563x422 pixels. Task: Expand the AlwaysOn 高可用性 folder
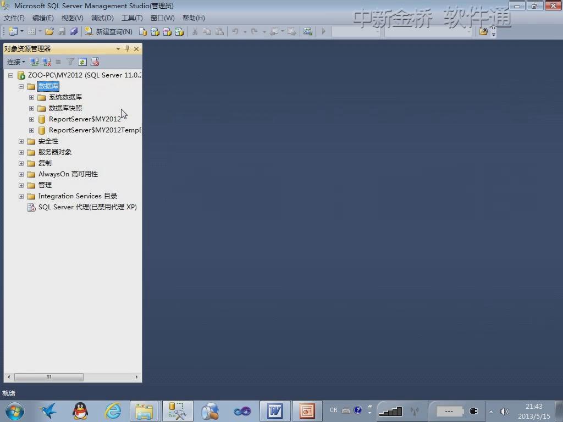click(21, 174)
